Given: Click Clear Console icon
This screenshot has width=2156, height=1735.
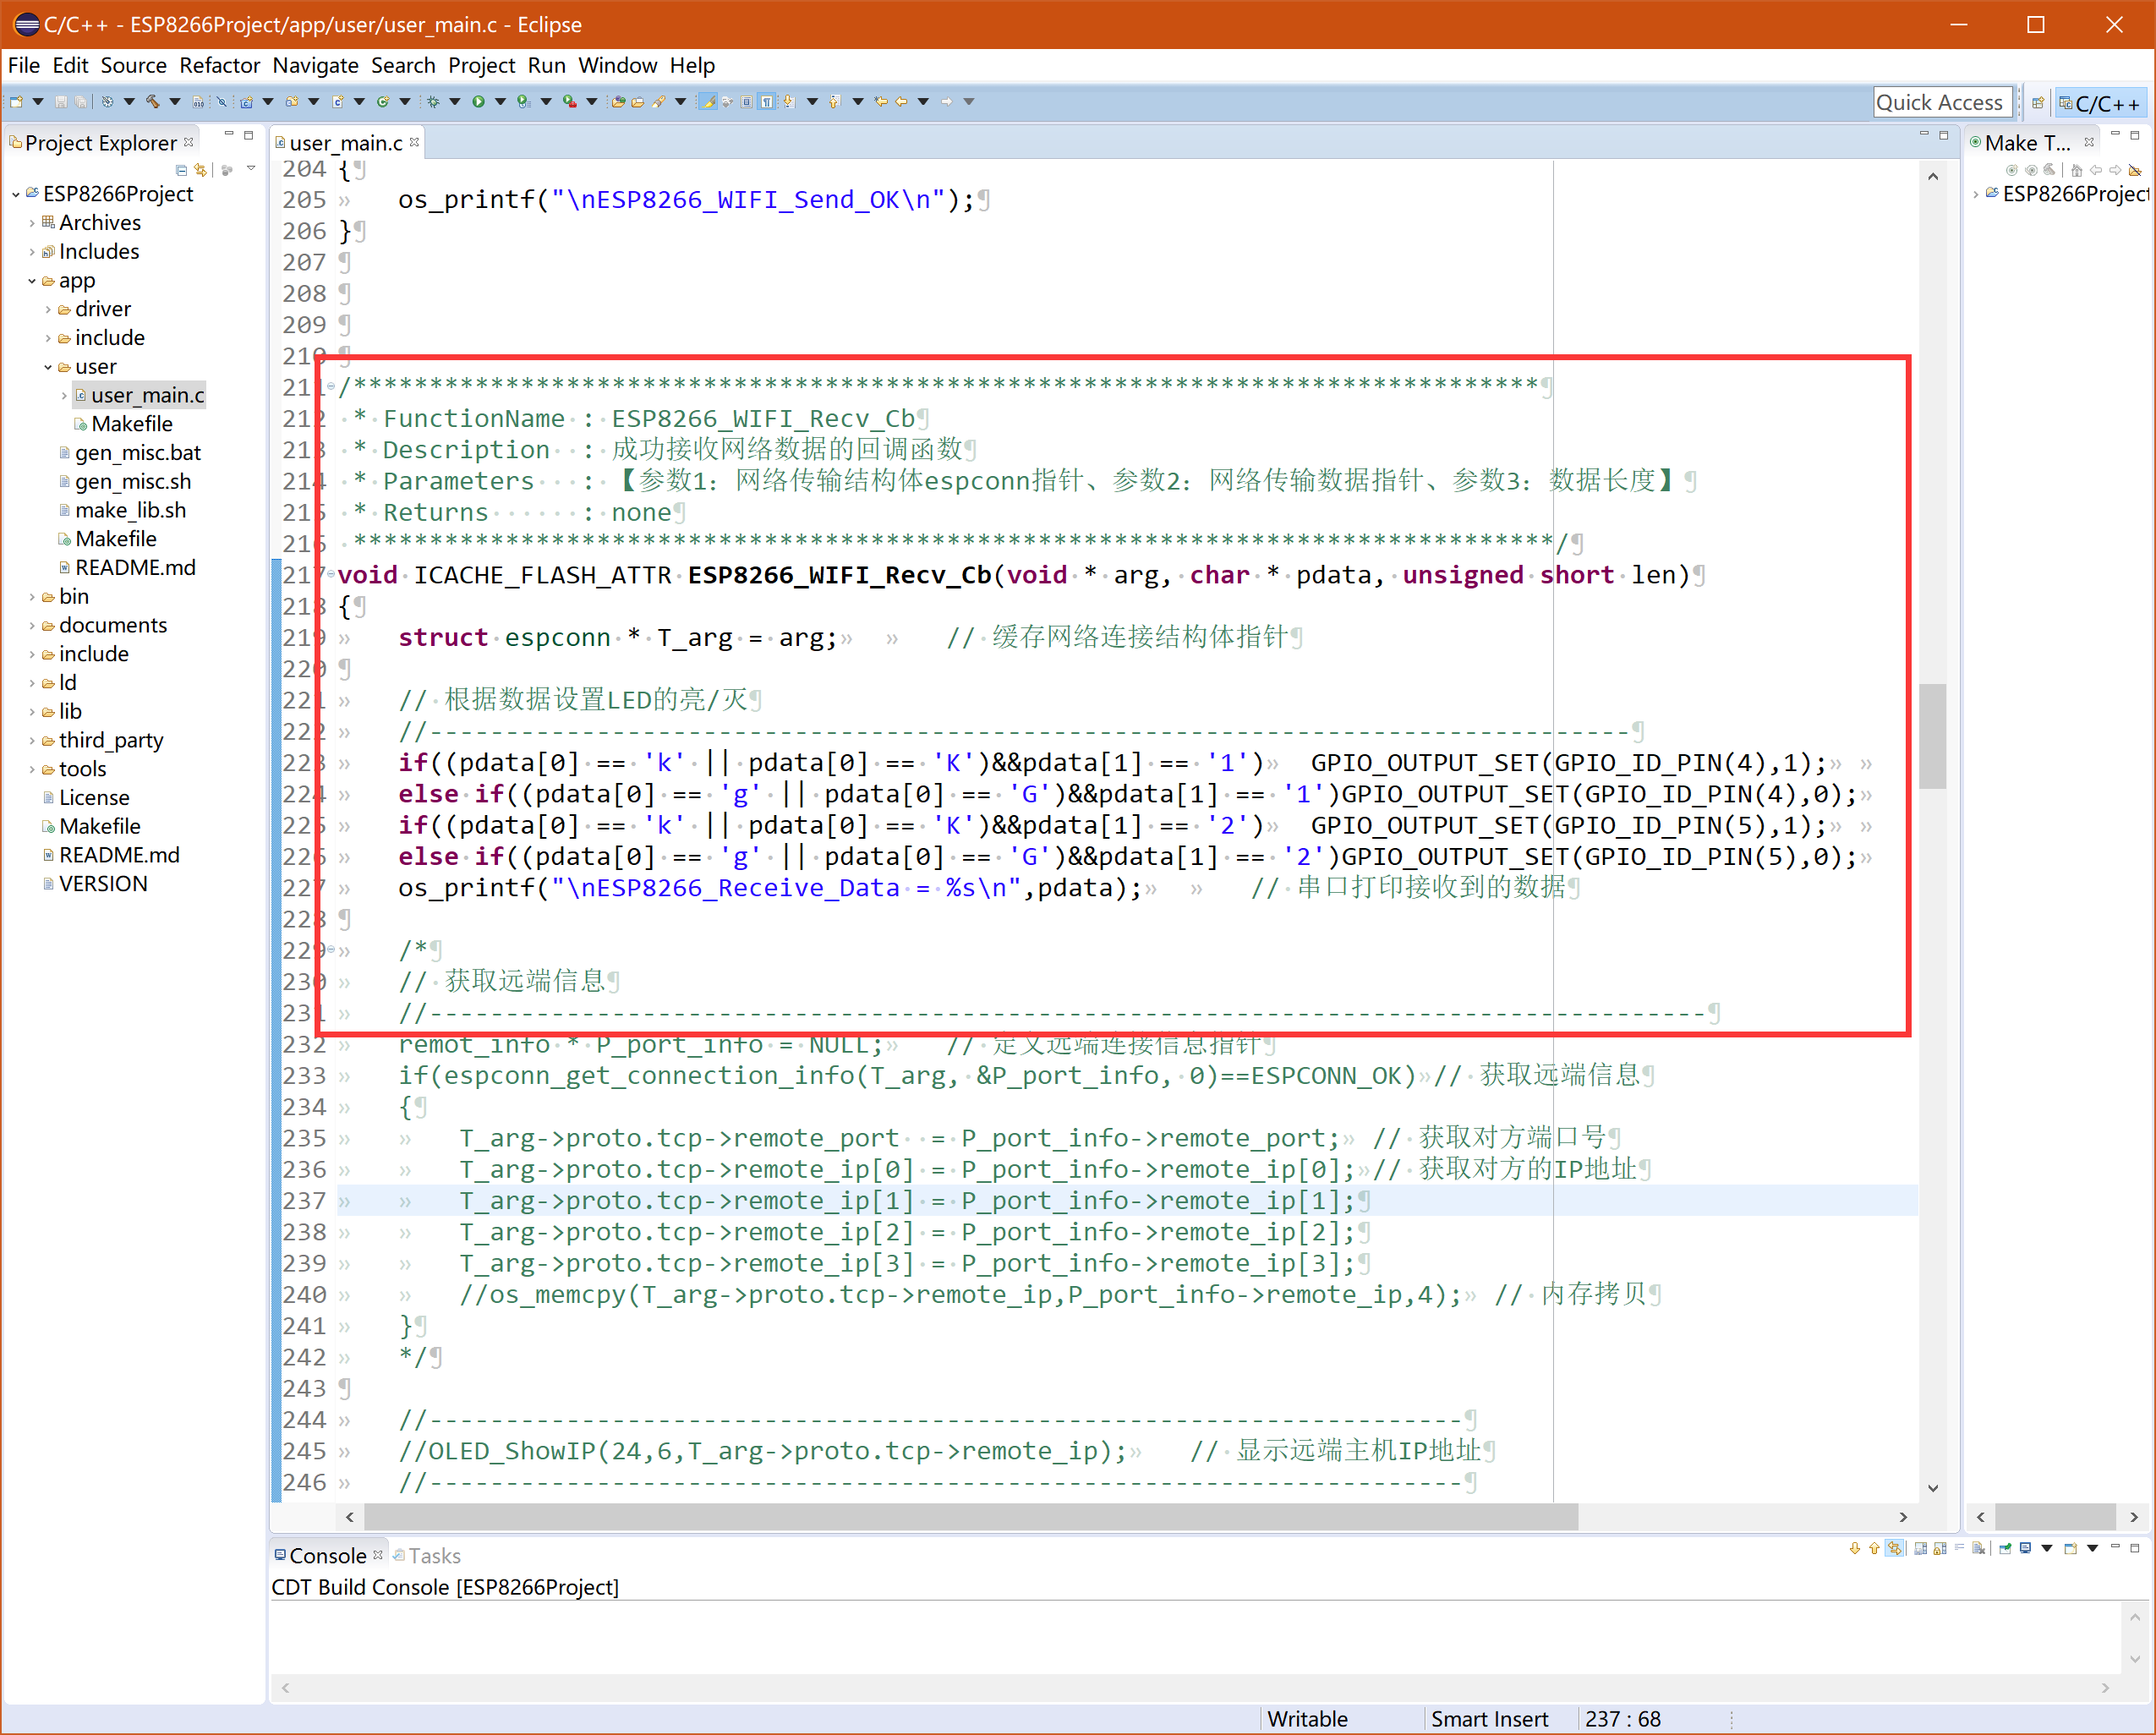Looking at the screenshot, I should pyautogui.click(x=1978, y=1548).
